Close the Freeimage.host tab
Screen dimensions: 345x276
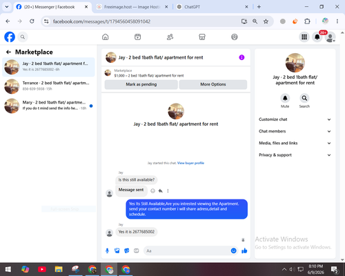166,7
